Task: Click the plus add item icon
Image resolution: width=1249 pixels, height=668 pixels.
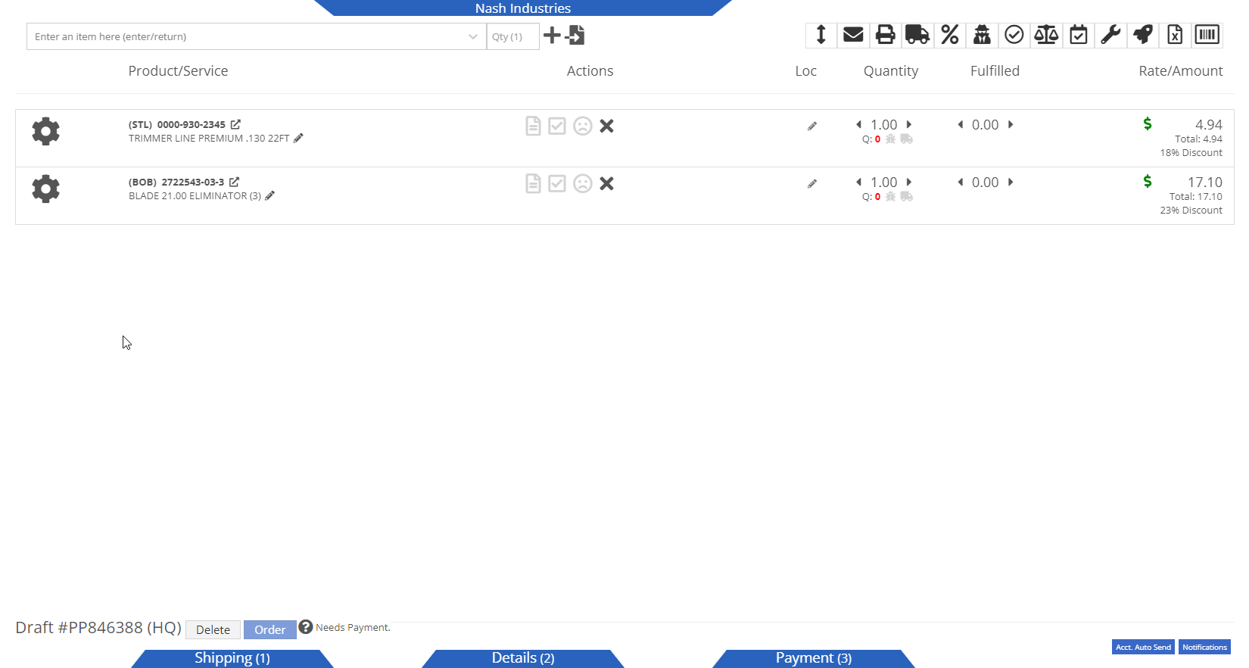Action: [x=552, y=35]
